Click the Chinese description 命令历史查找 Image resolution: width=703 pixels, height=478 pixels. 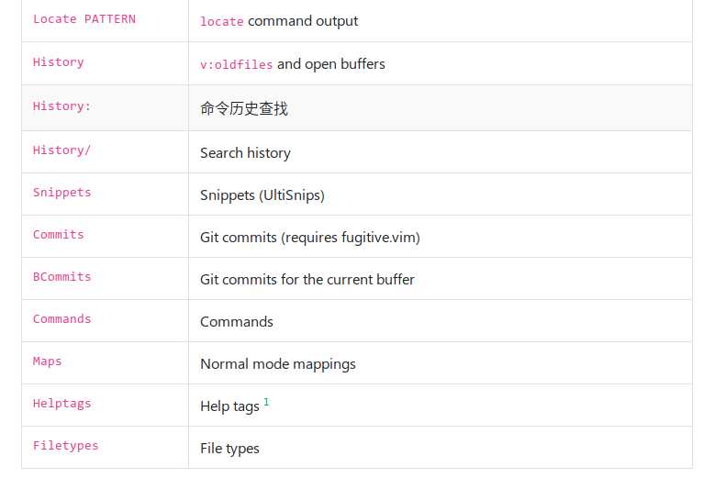pos(244,108)
